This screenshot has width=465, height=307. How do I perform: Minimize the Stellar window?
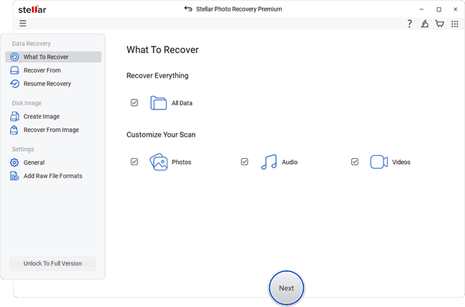tap(421, 9)
